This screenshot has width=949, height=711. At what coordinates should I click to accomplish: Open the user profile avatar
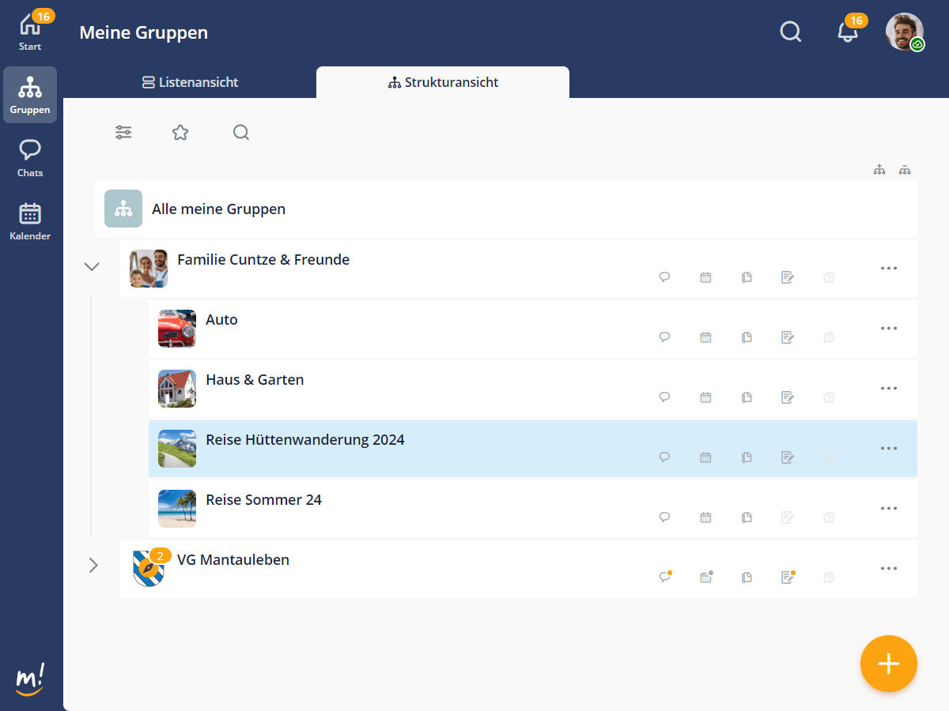[x=904, y=32]
